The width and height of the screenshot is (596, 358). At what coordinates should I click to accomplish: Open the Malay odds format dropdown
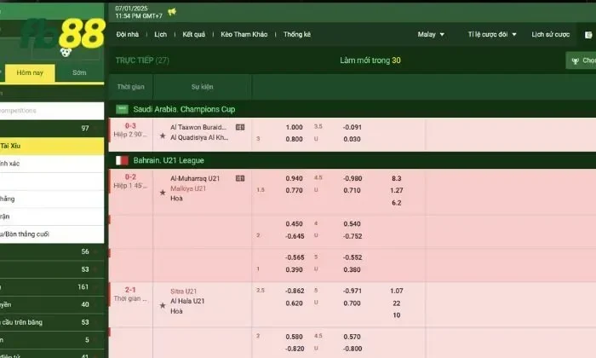pos(431,35)
